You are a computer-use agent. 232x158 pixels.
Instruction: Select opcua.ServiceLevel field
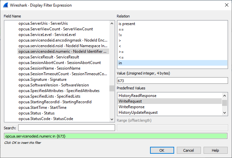point(63,35)
